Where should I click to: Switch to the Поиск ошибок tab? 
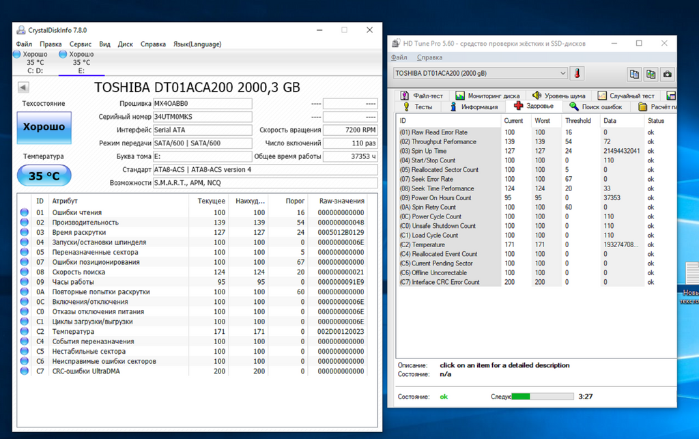pyautogui.click(x=596, y=107)
